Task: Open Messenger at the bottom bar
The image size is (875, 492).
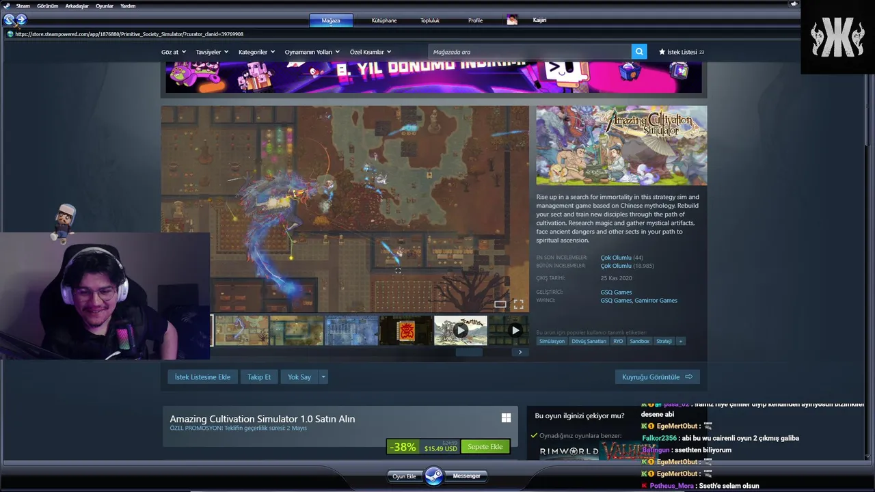Action: point(466,476)
